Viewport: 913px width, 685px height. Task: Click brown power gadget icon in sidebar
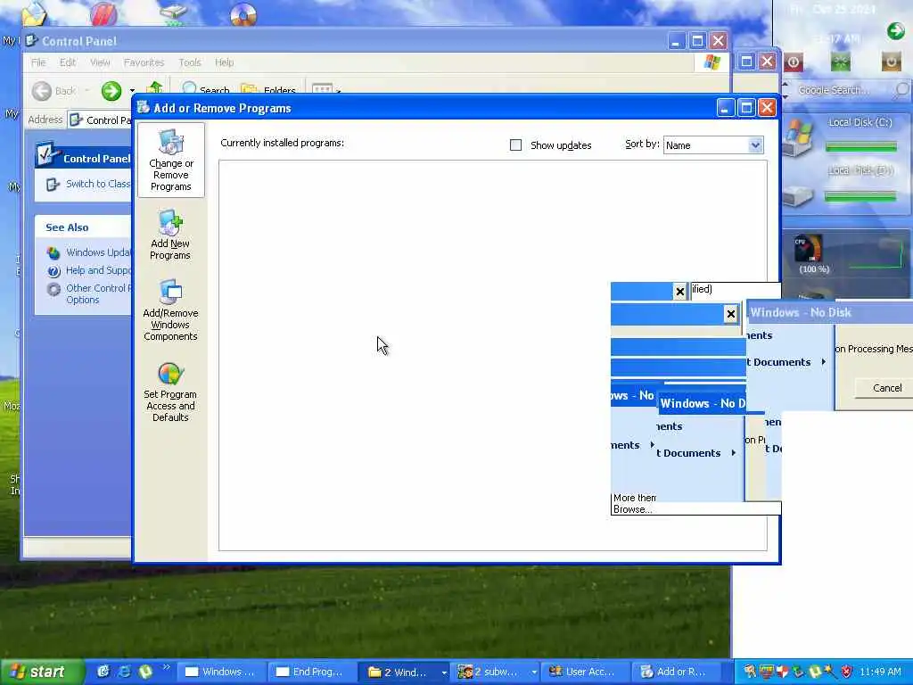coord(891,62)
